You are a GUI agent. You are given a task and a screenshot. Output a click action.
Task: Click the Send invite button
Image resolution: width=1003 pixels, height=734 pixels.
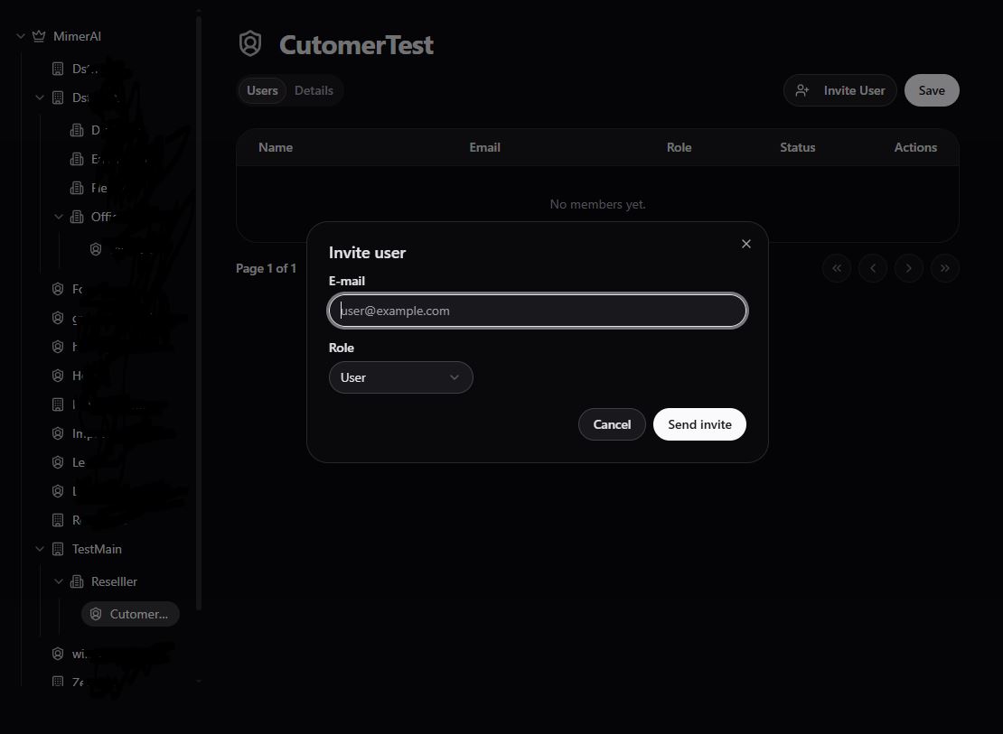click(x=699, y=424)
